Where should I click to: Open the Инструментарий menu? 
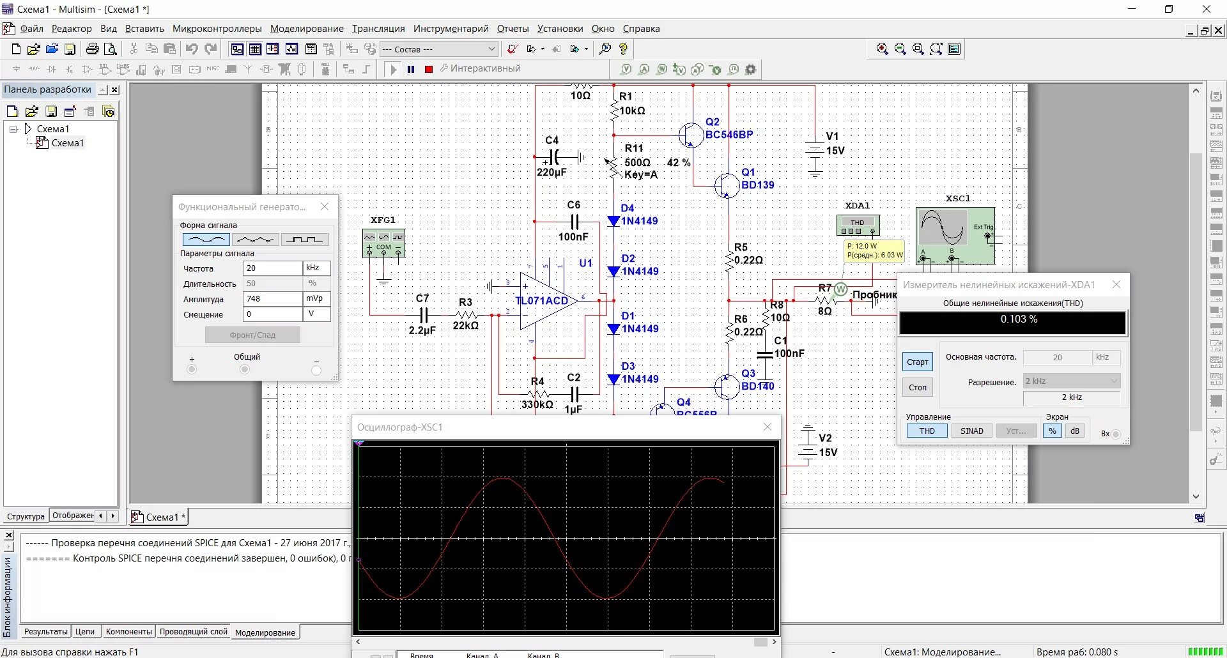(x=451, y=29)
